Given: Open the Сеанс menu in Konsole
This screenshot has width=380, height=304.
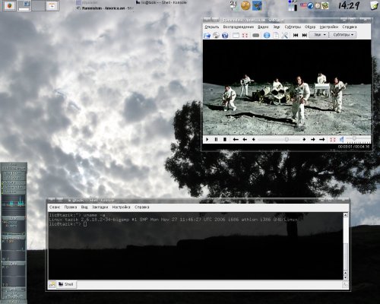Looking at the screenshot, I should (55, 207).
